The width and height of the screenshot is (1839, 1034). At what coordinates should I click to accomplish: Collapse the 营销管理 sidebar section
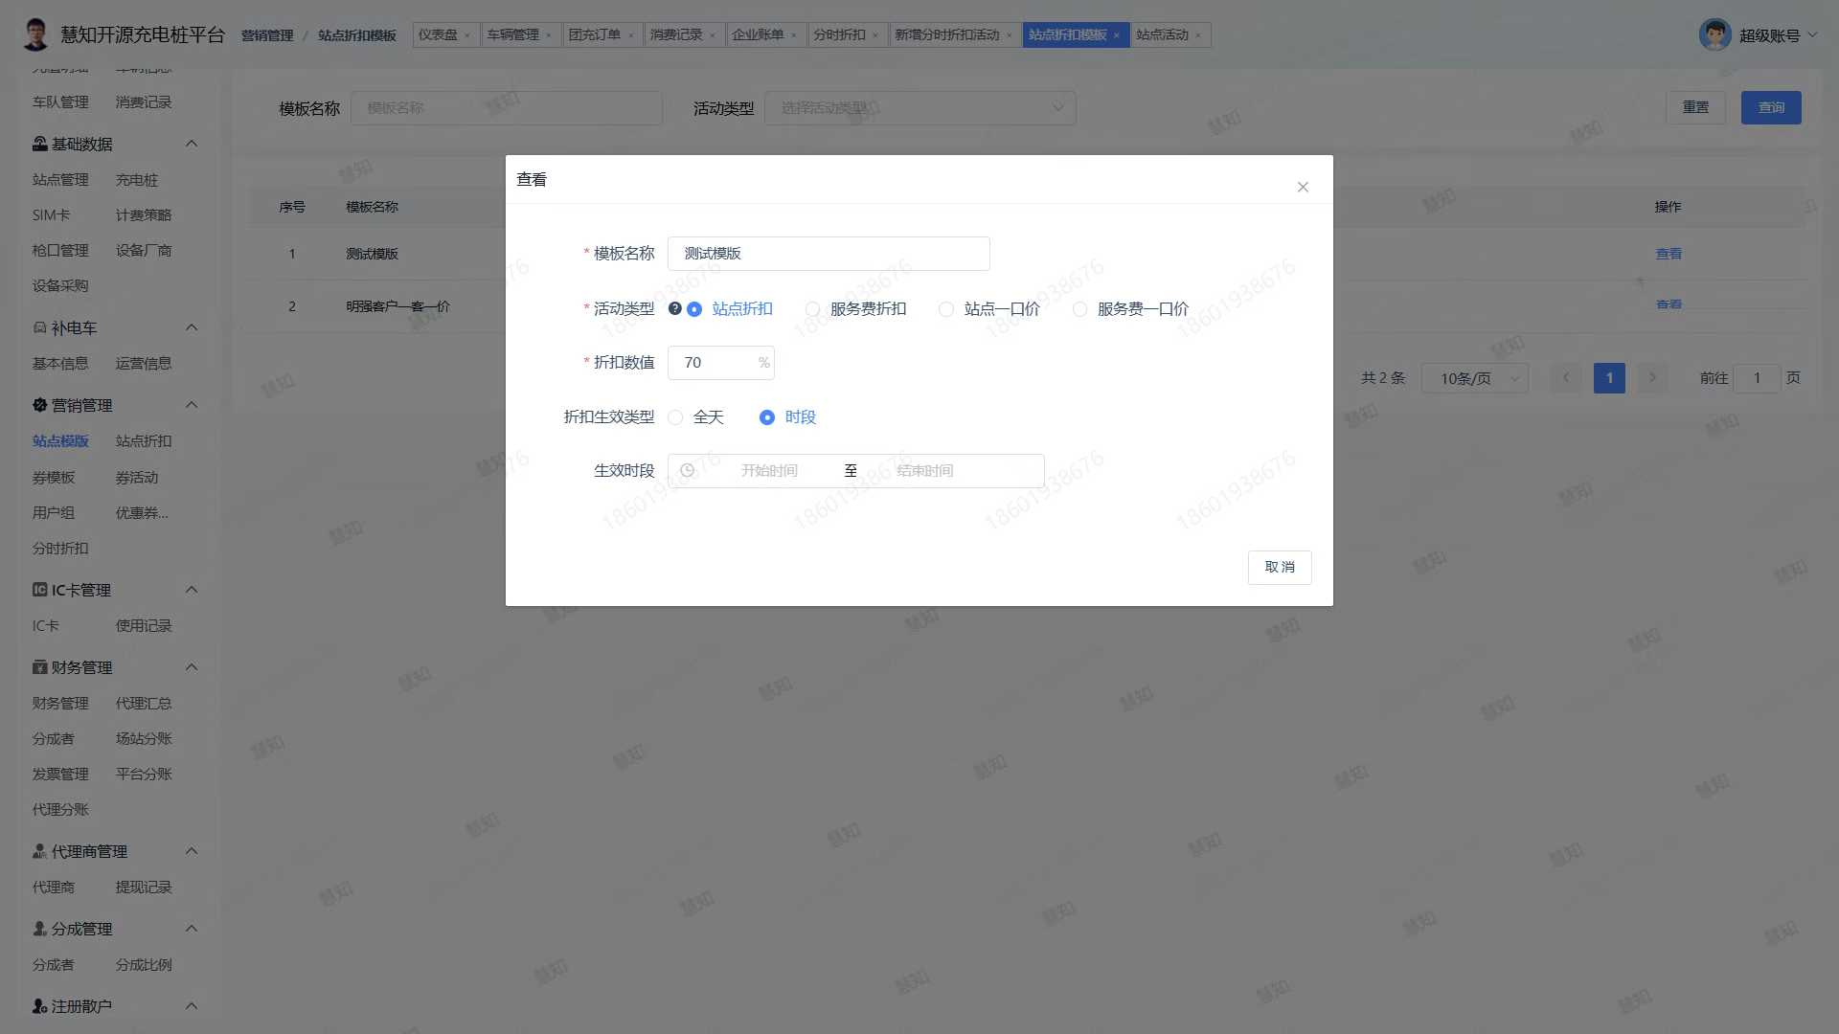tap(192, 405)
